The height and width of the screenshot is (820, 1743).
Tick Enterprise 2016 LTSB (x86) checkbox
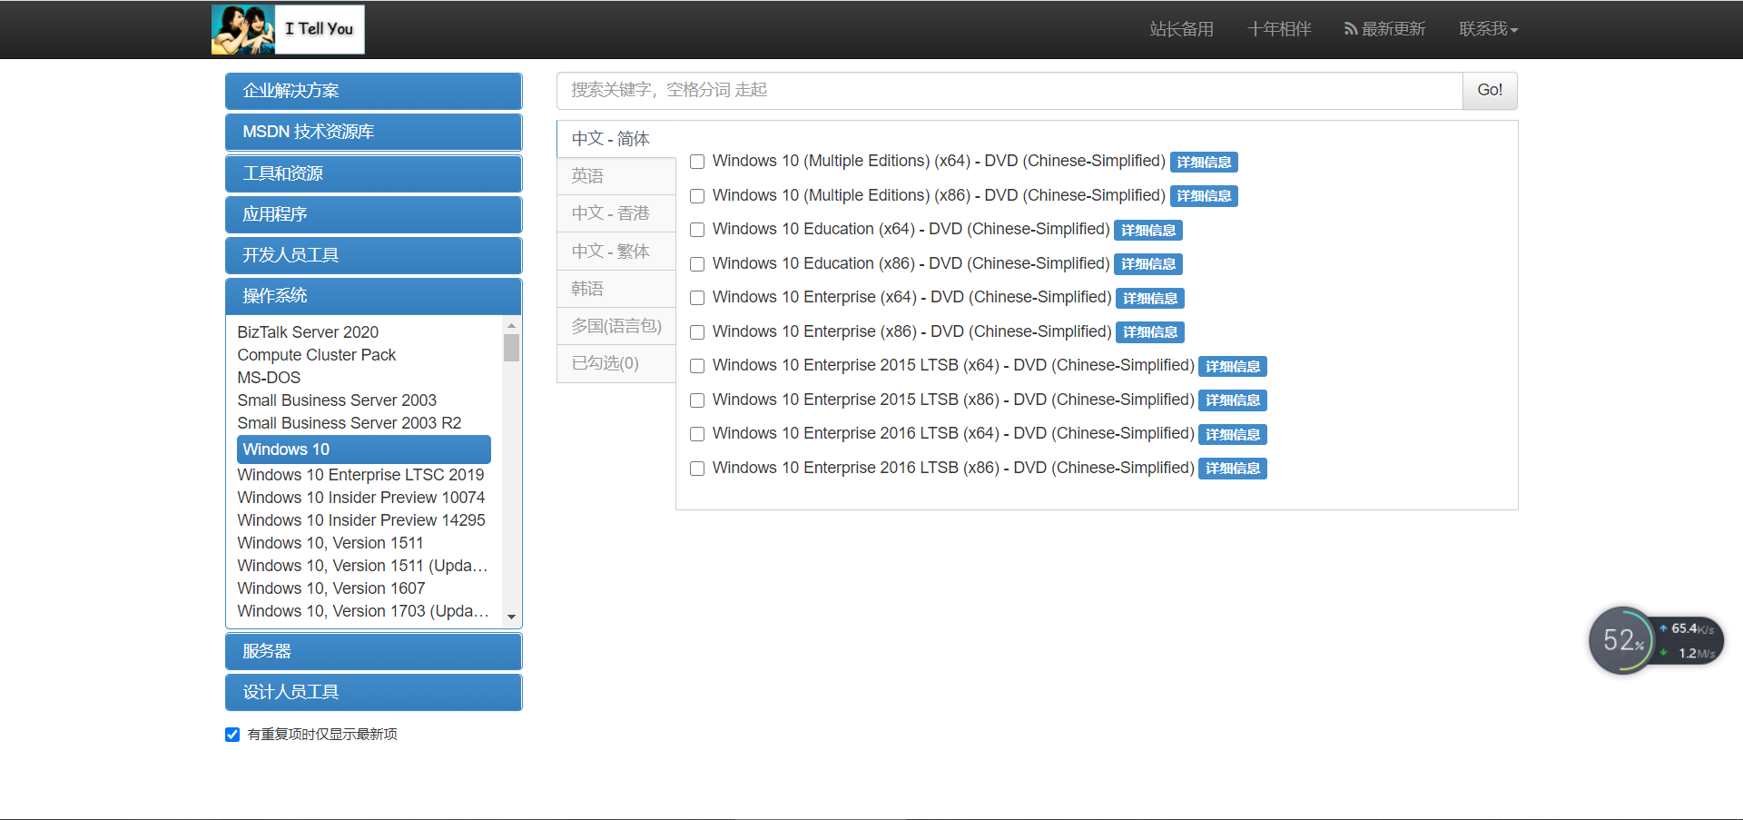point(697,469)
